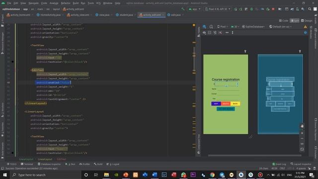Open the Event Log tool window

[279, 164]
